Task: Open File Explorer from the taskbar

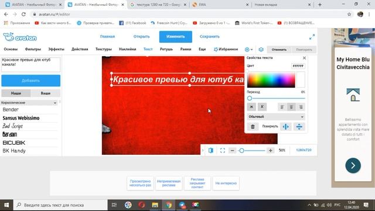Action: pos(155,205)
